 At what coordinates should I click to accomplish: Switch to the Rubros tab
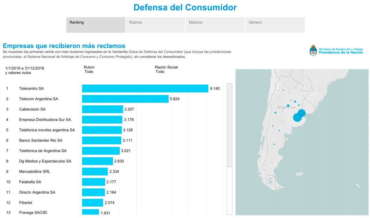click(155, 25)
